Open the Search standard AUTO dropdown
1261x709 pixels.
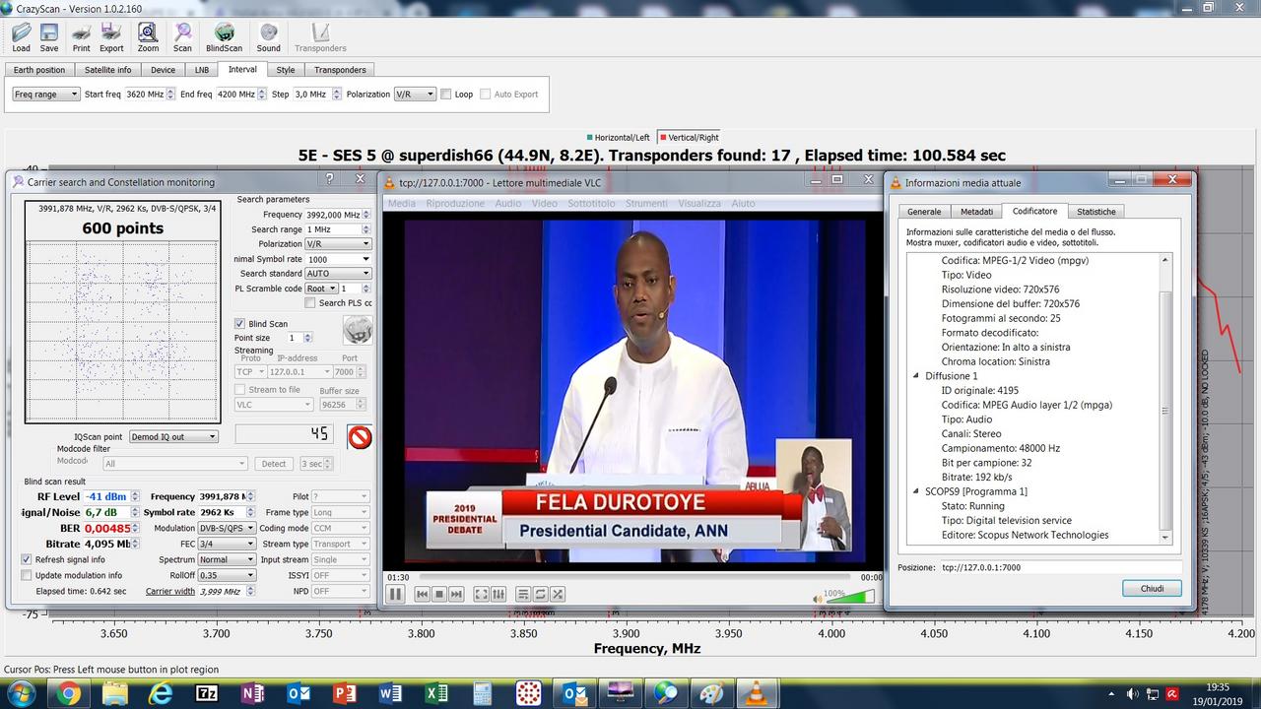tap(338, 274)
